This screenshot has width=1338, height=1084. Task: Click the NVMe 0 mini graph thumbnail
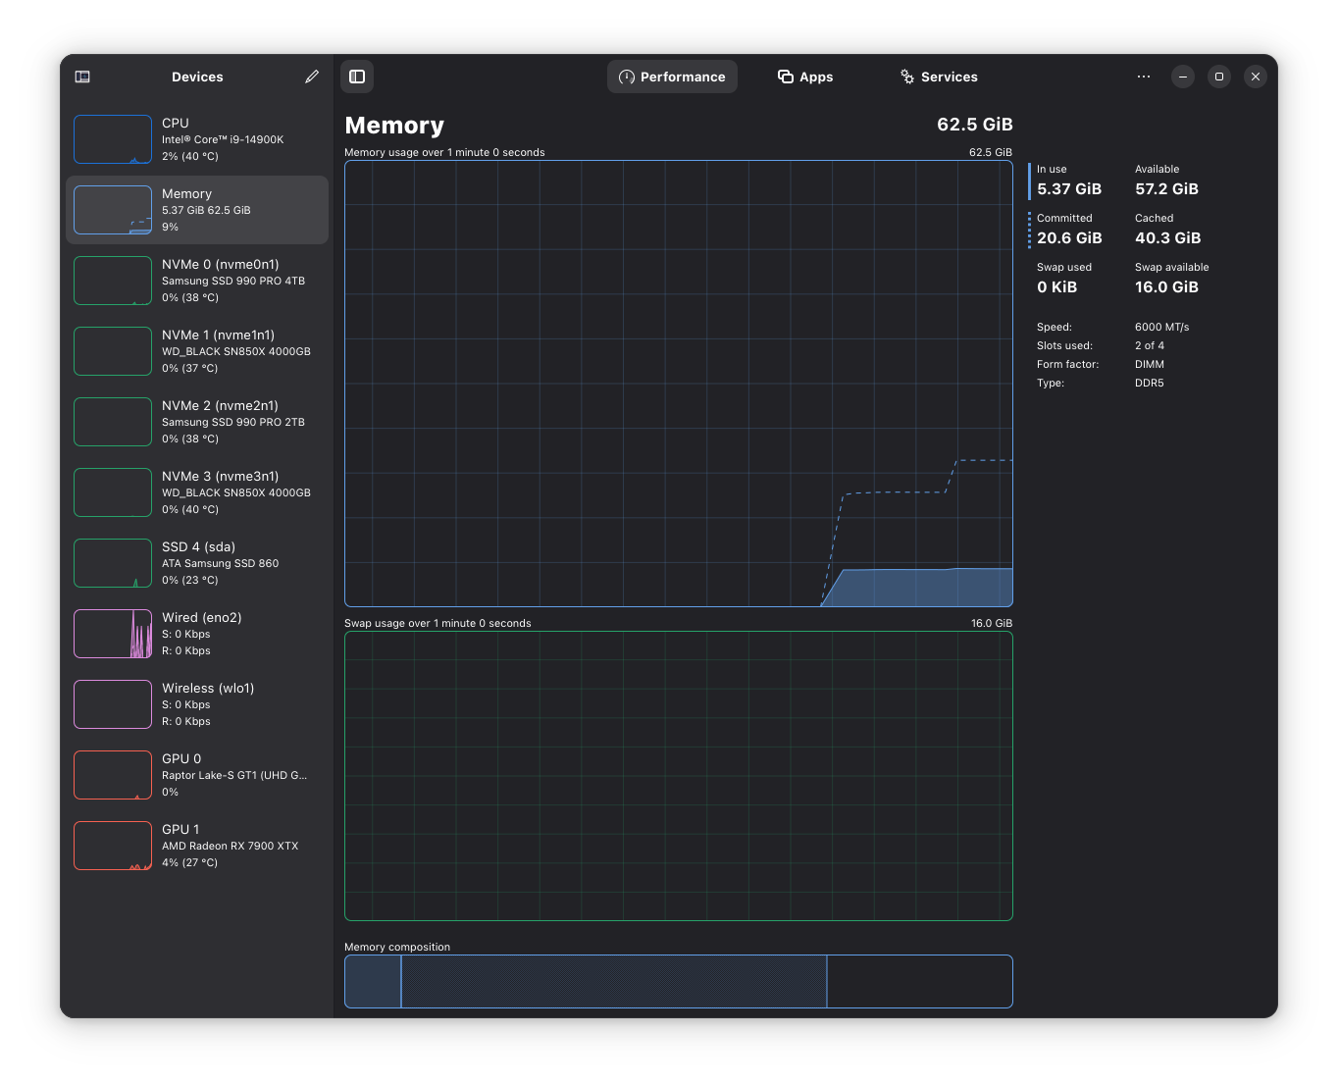[113, 281]
